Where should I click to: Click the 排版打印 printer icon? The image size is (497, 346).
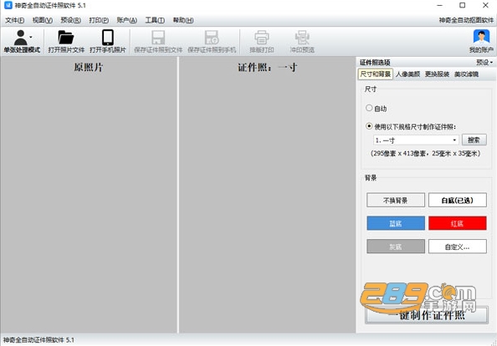262,38
